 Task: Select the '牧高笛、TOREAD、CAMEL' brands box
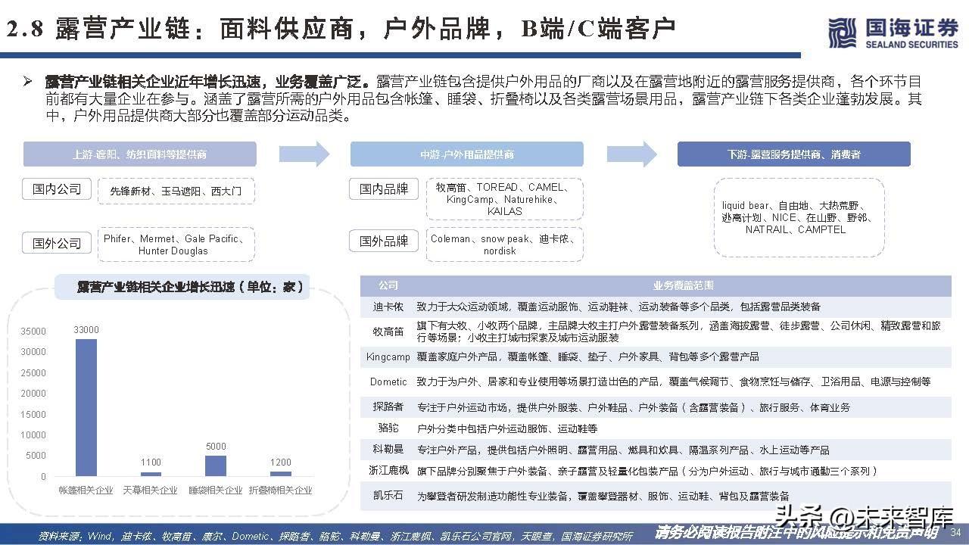[x=504, y=199]
